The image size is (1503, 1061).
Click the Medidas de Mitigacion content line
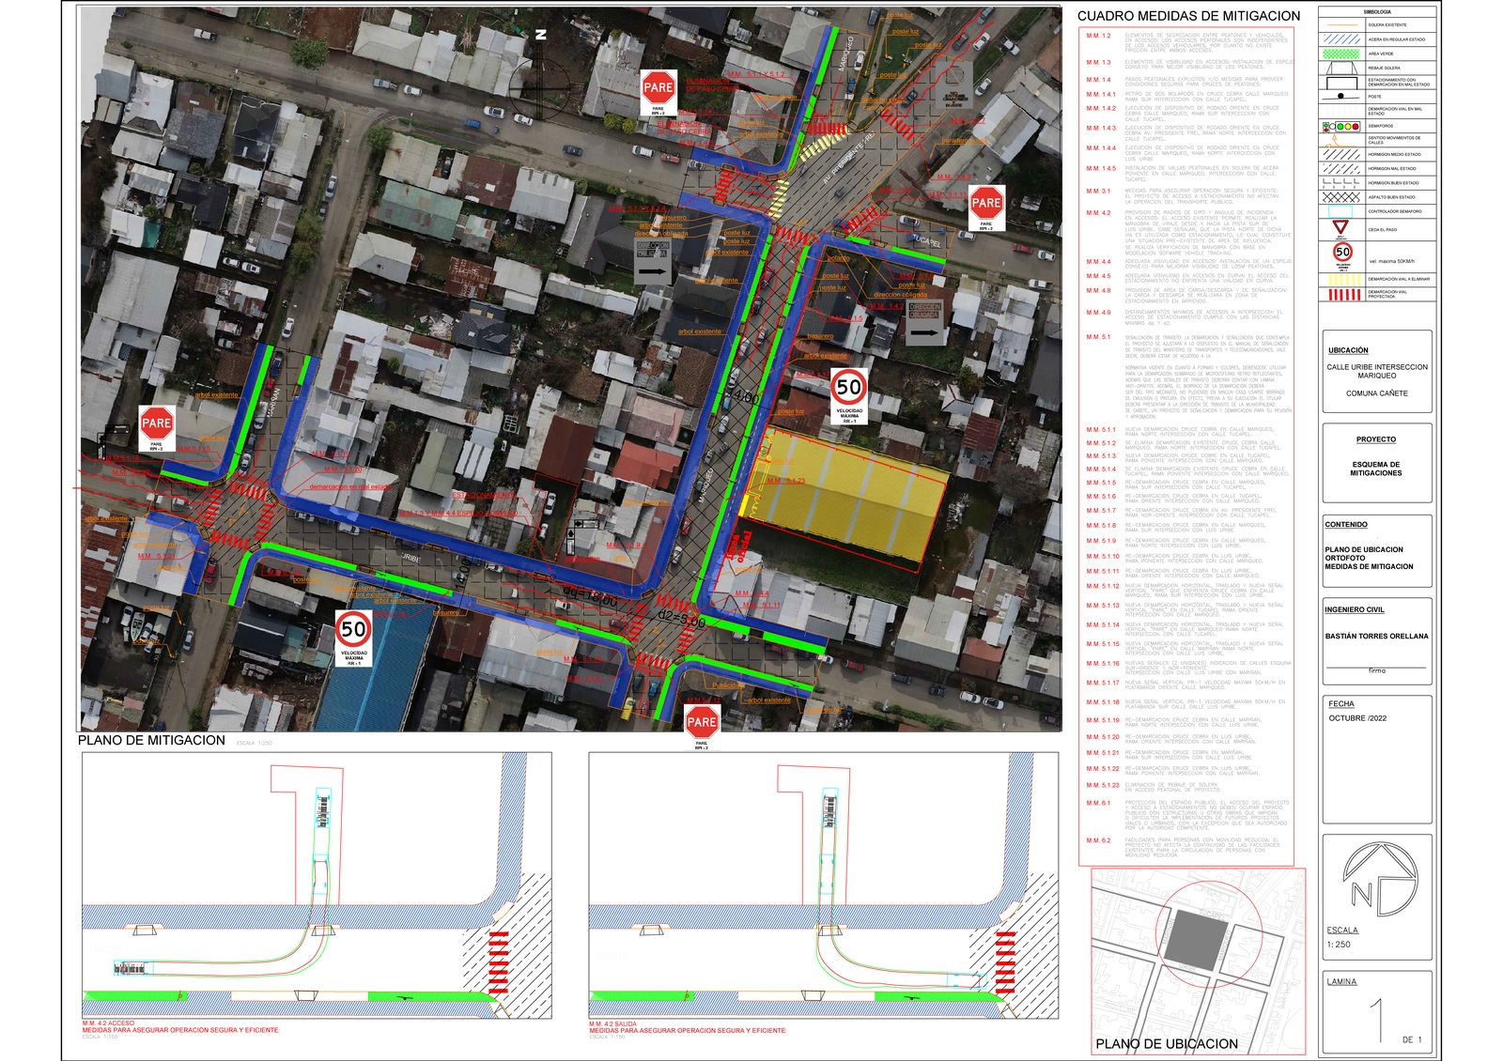1369,566
